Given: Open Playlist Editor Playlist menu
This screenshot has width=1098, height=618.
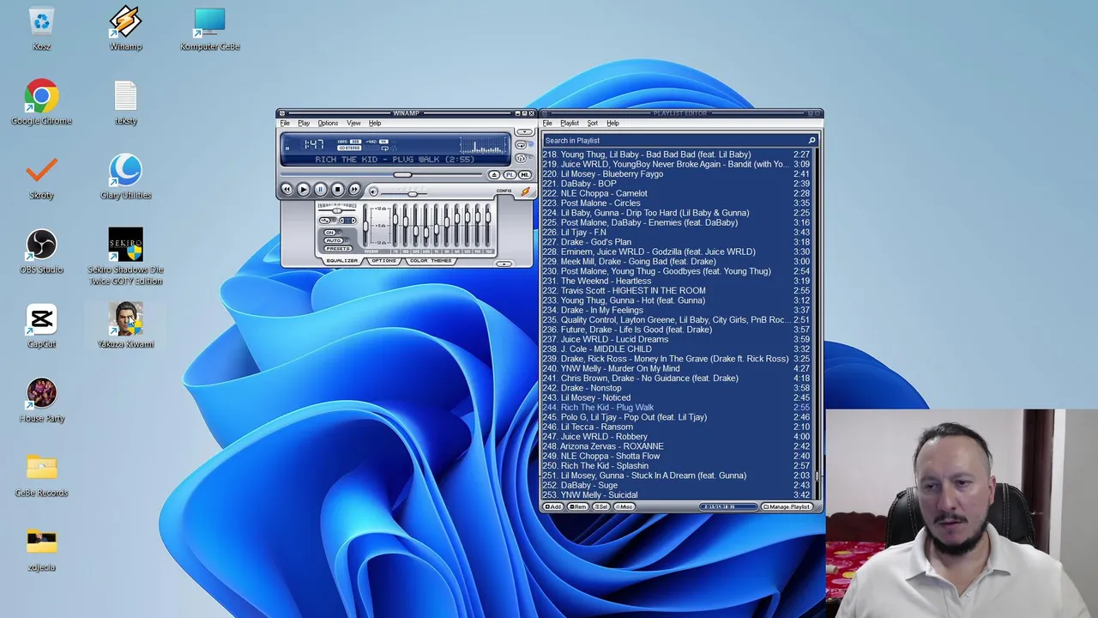Looking at the screenshot, I should (570, 123).
